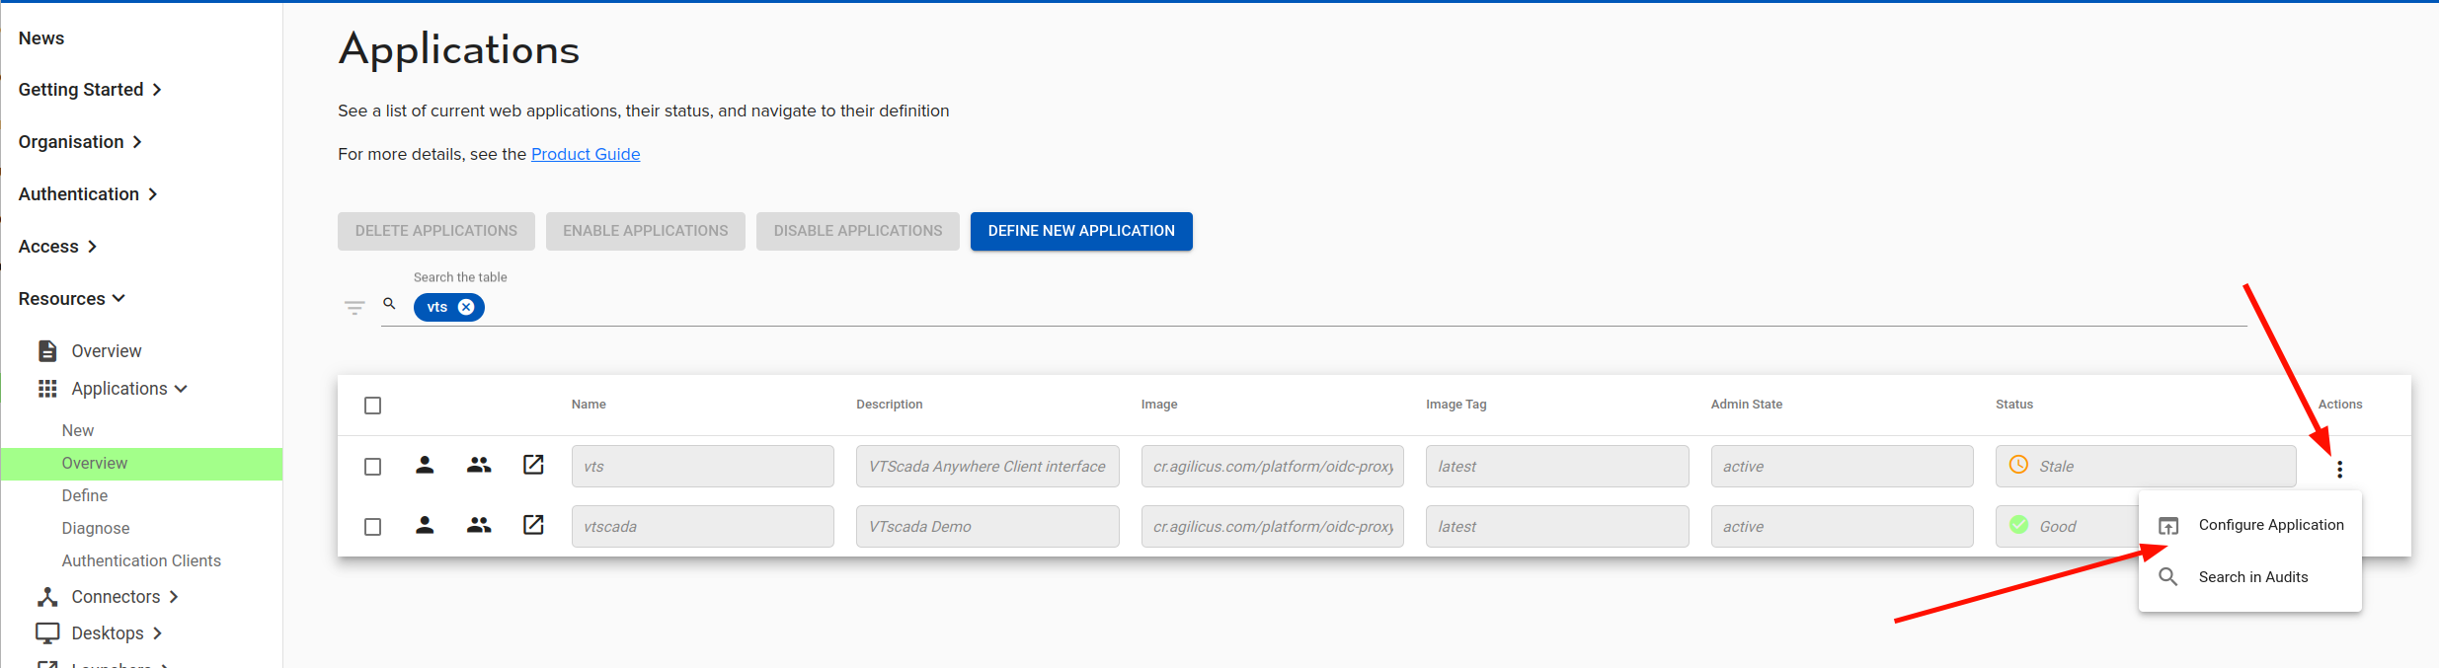
Task: Collapse the Resources sidebar section
Action: point(72,299)
